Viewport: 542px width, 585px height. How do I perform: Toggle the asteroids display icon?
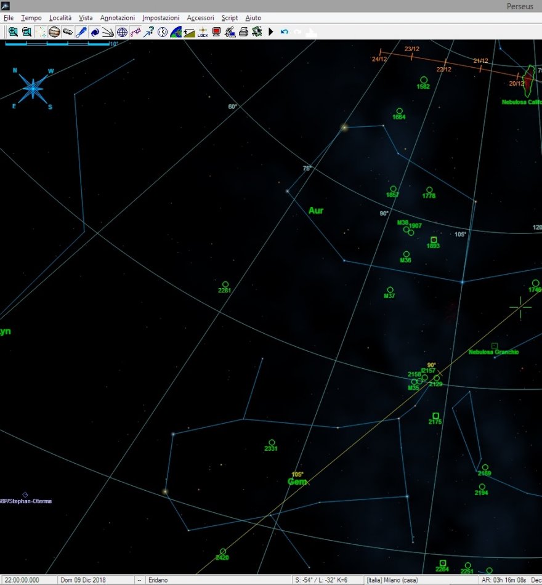(68, 32)
